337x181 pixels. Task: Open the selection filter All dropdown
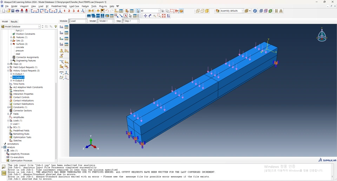(150, 11)
